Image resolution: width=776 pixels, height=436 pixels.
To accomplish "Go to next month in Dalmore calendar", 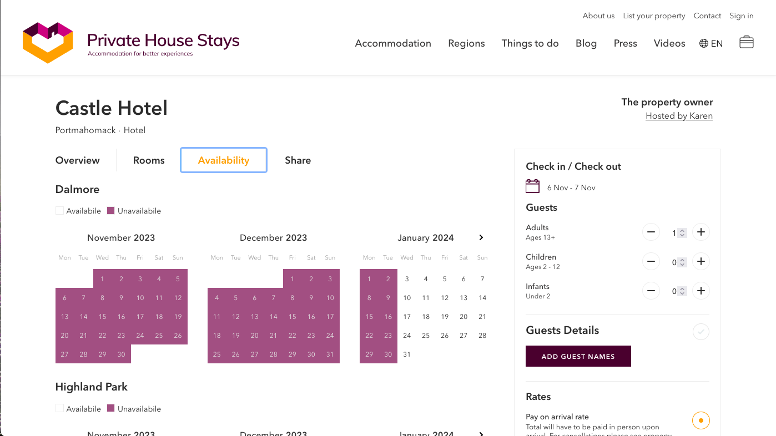I will click(x=481, y=237).
